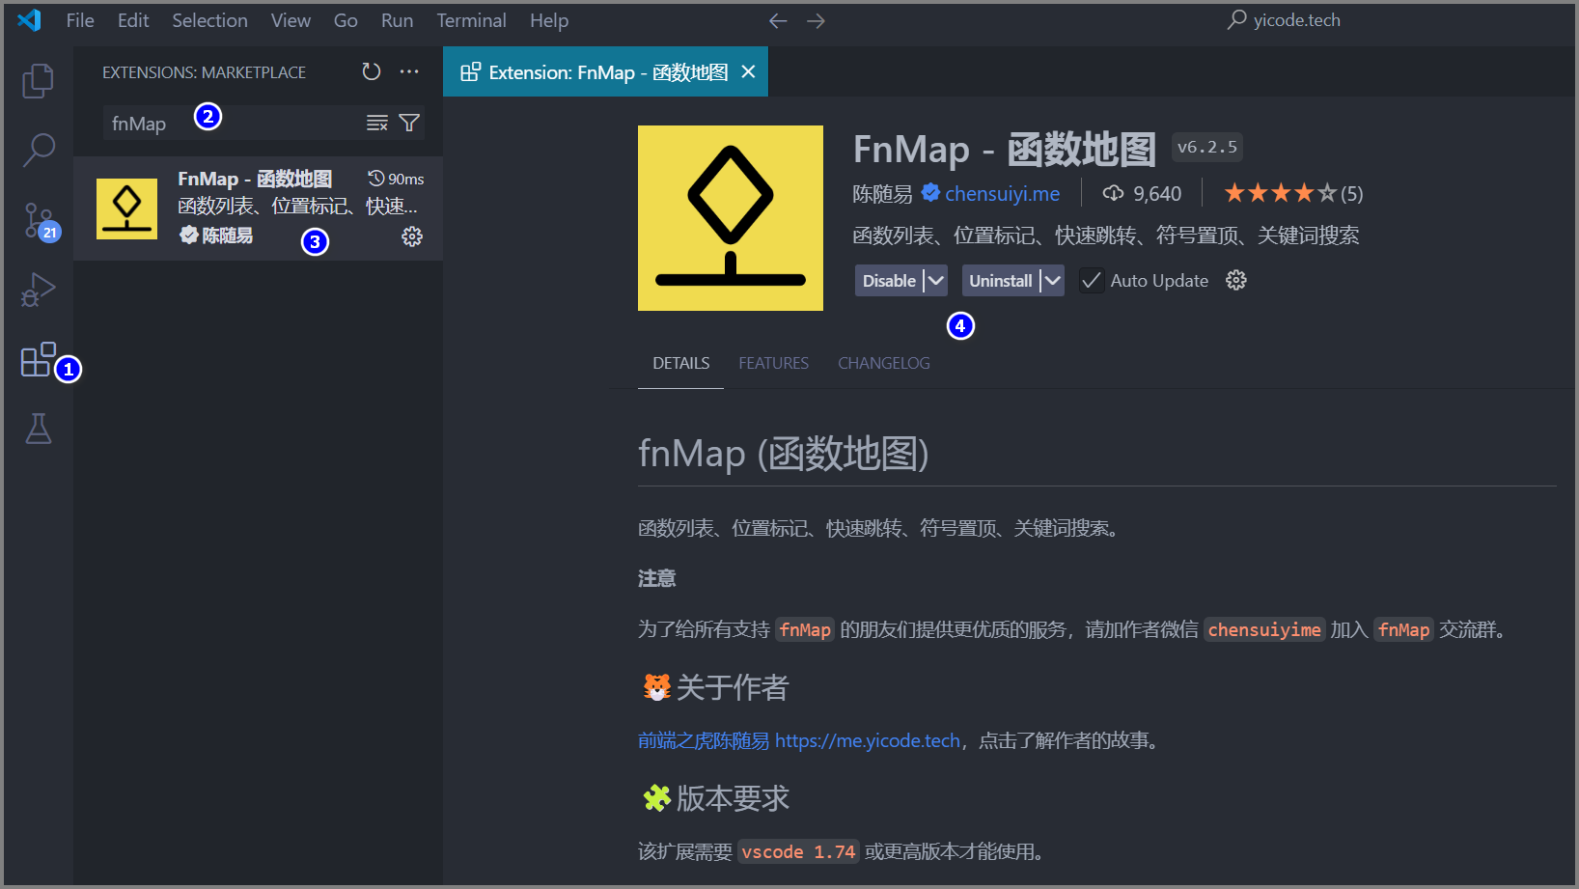The height and width of the screenshot is (889, 1579).
Task: Go forward with the navigation right arrow
Action: (816, 20)
